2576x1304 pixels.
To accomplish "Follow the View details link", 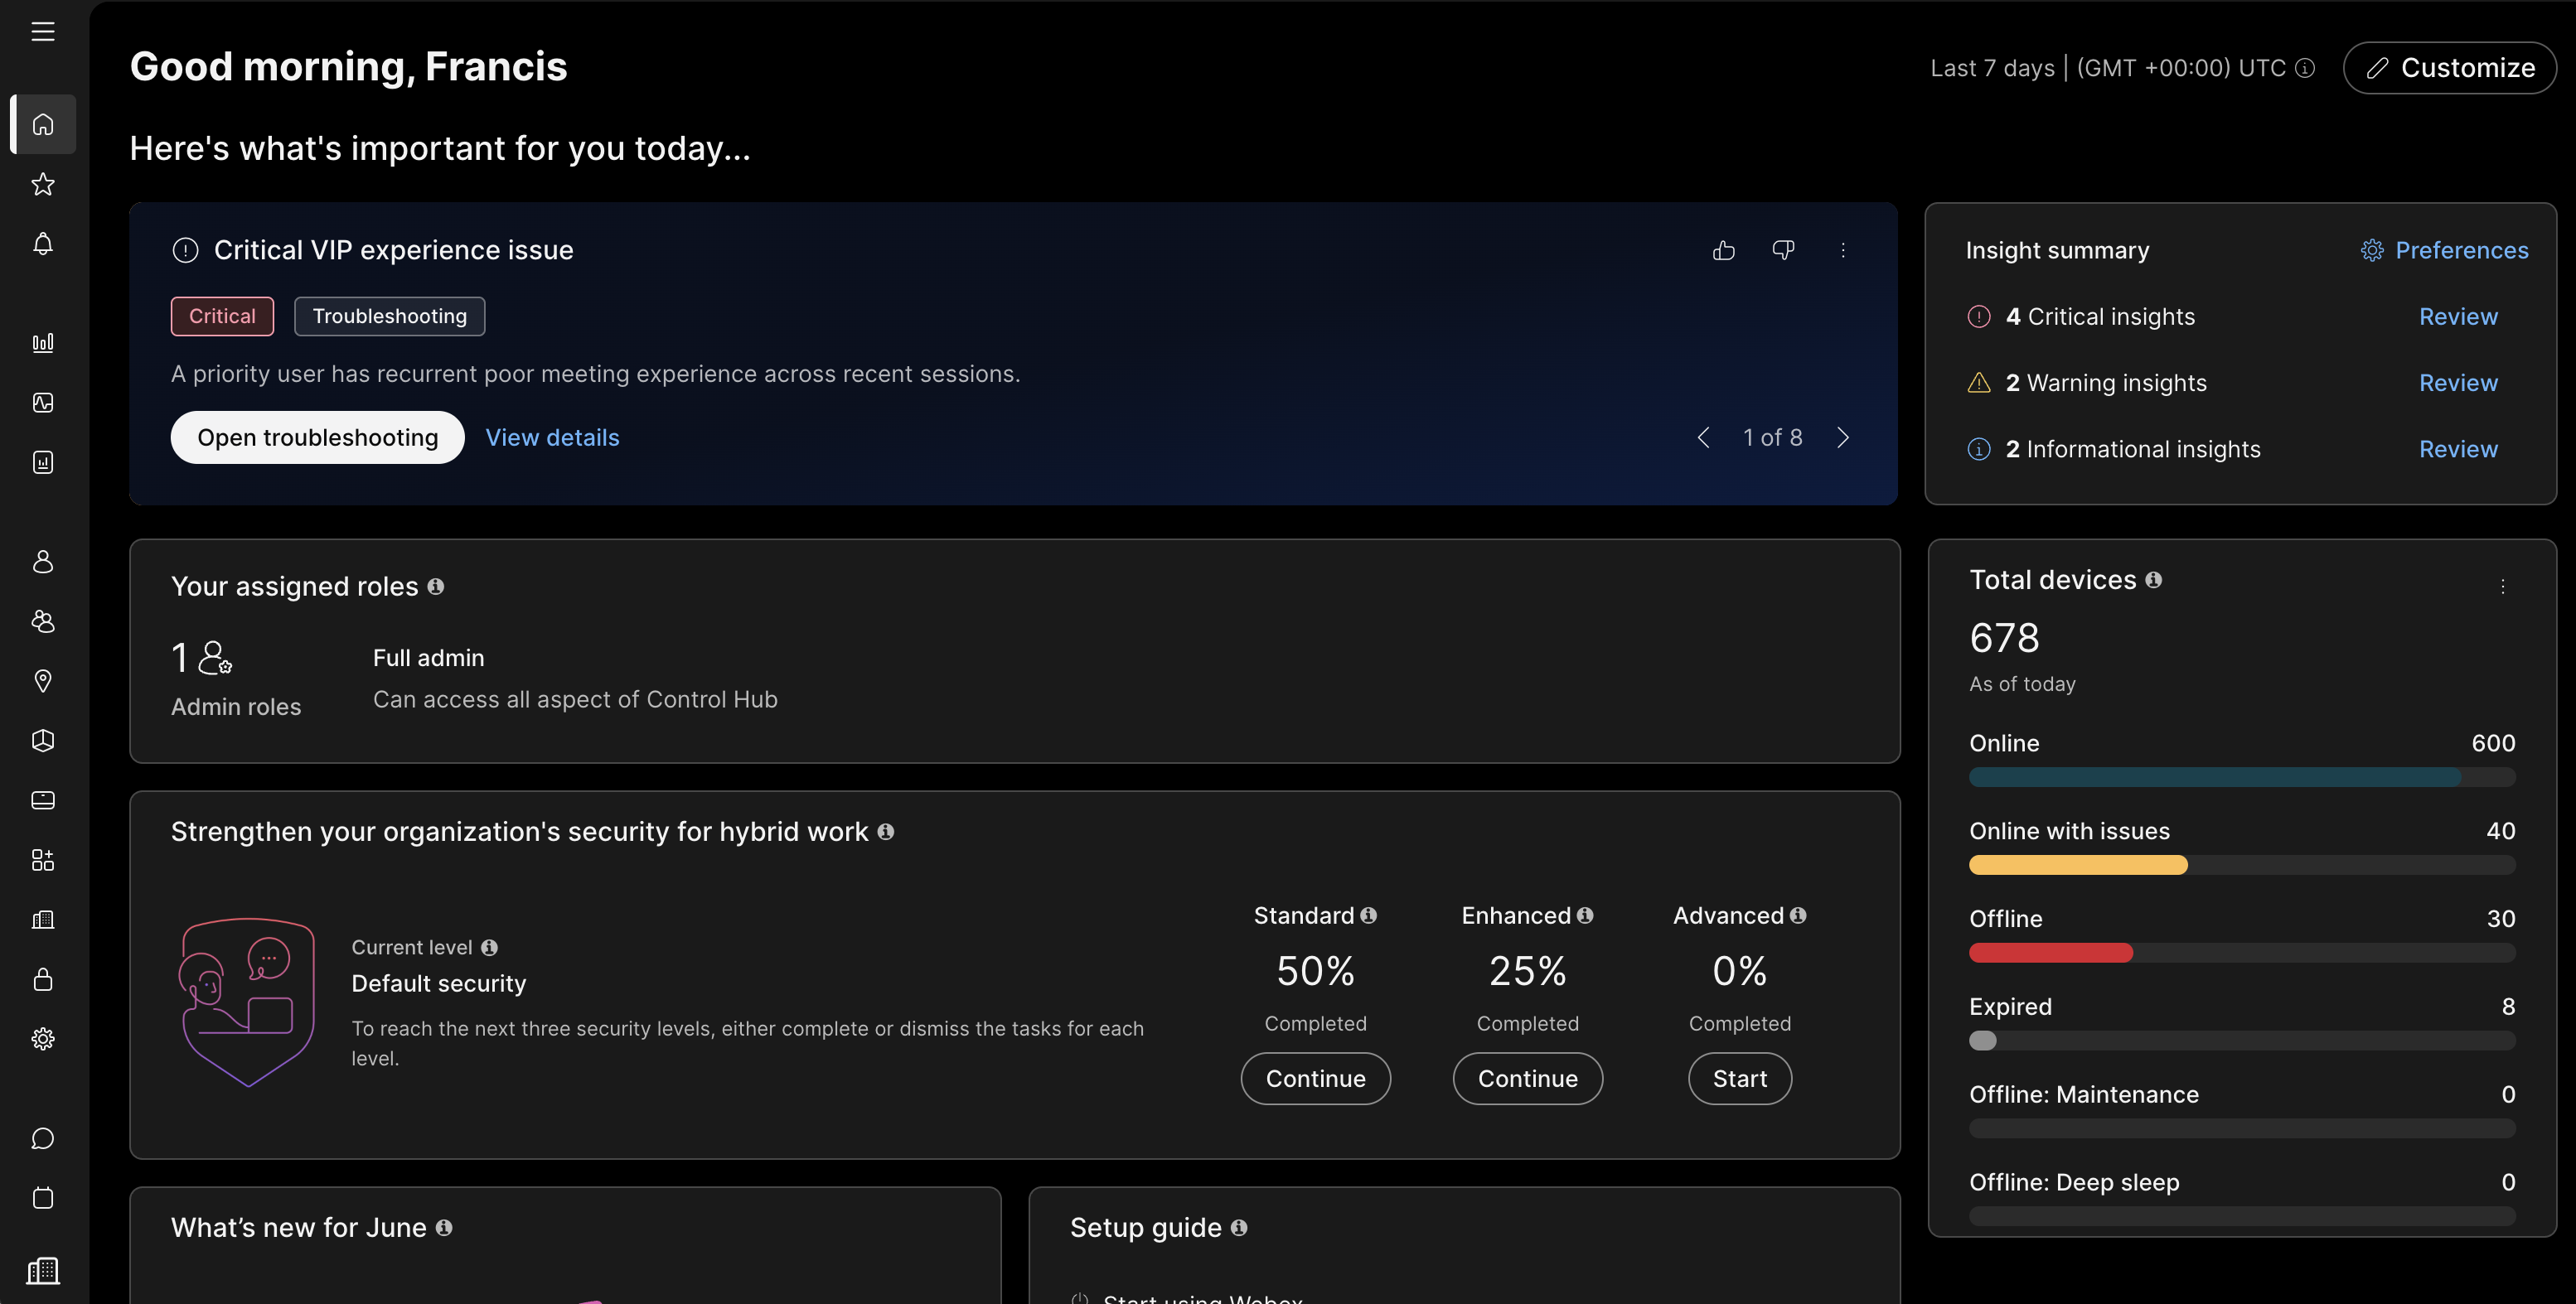I will [x=552, y=437].
